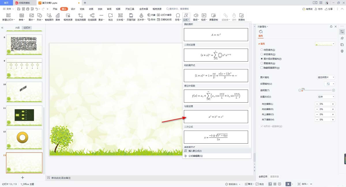Click the 图片 picture insert icon
Image resolution: width=346 pixels, height=187 pixels.
(x=31, y=15)
